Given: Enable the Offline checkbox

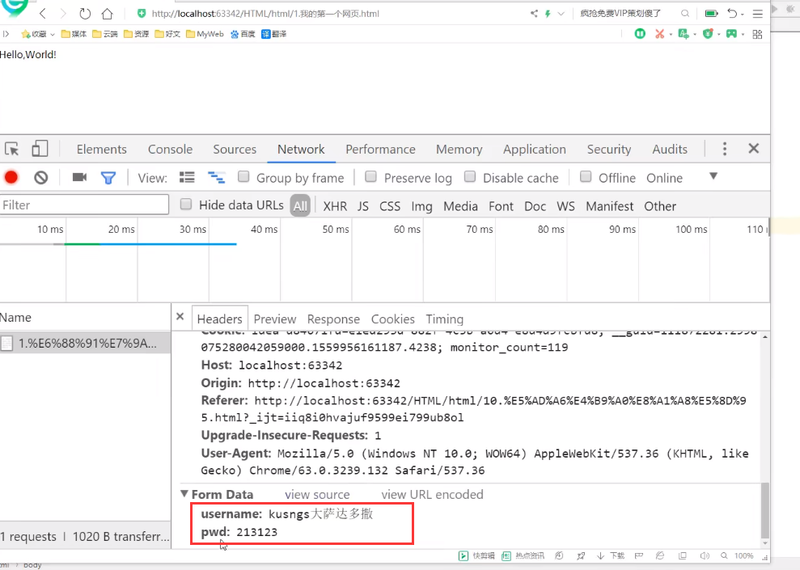Looking at the screenshot, I should click(586, 177).
